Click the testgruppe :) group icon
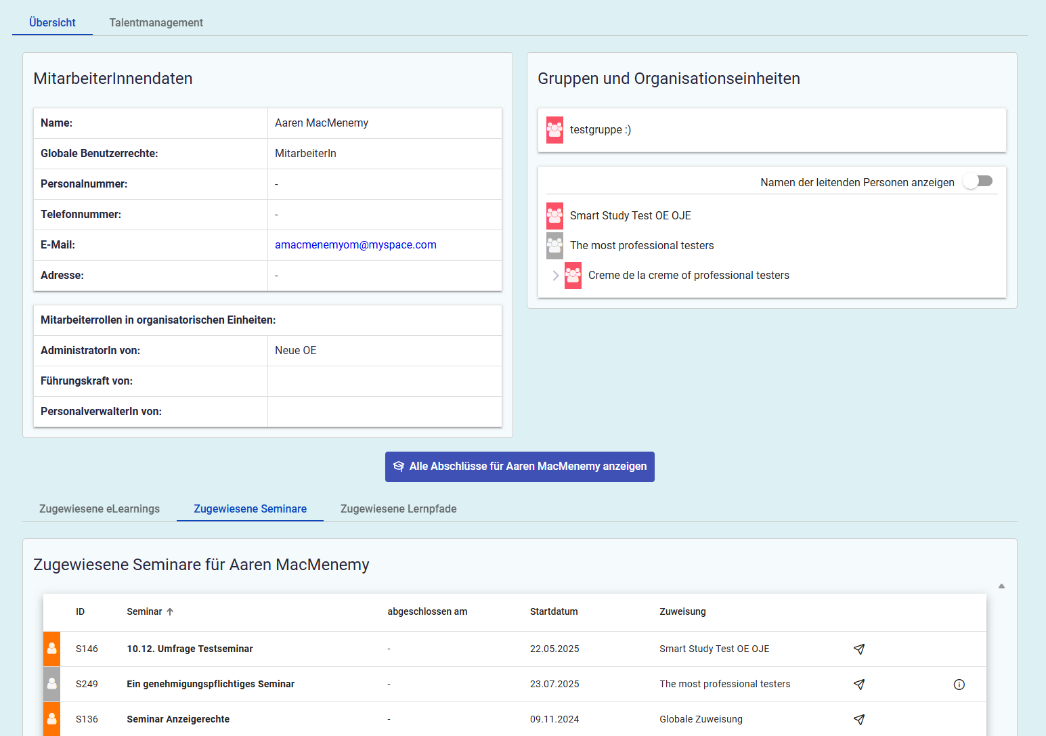The image size is (1046, 736). pos(554,130)
